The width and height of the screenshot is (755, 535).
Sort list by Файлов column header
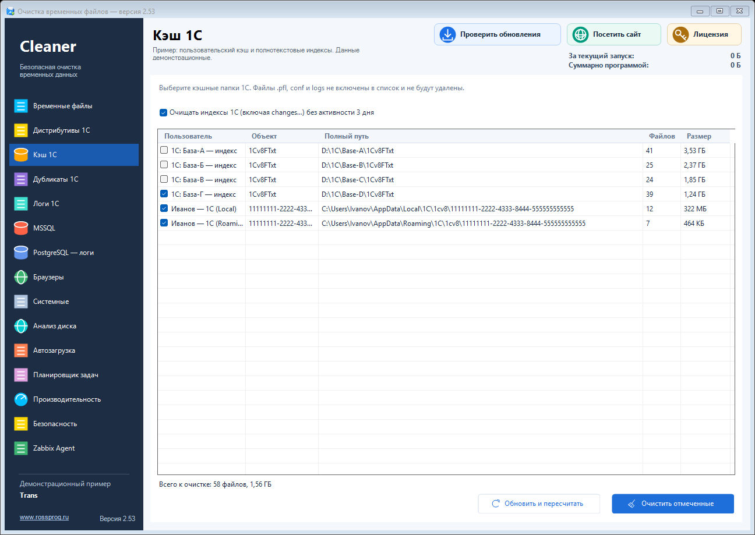tap(662, 136)
